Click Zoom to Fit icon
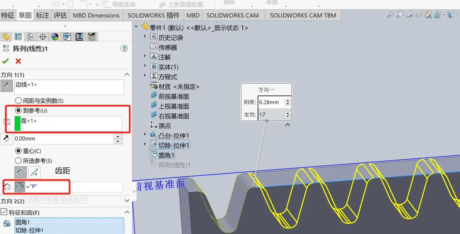Image resolution: width=460 pixels, height=234 pixels. (391, 15)
